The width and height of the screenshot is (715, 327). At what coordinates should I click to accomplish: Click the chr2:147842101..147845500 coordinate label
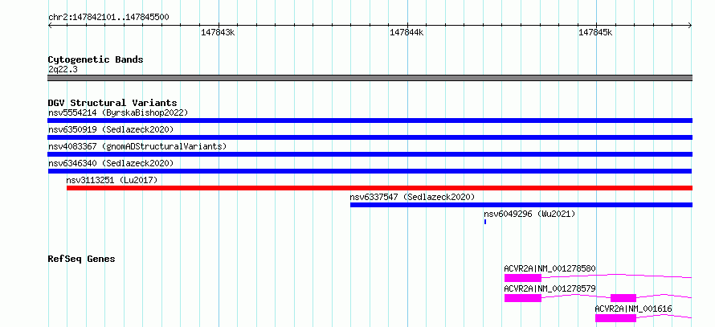[x=108, y=18]
